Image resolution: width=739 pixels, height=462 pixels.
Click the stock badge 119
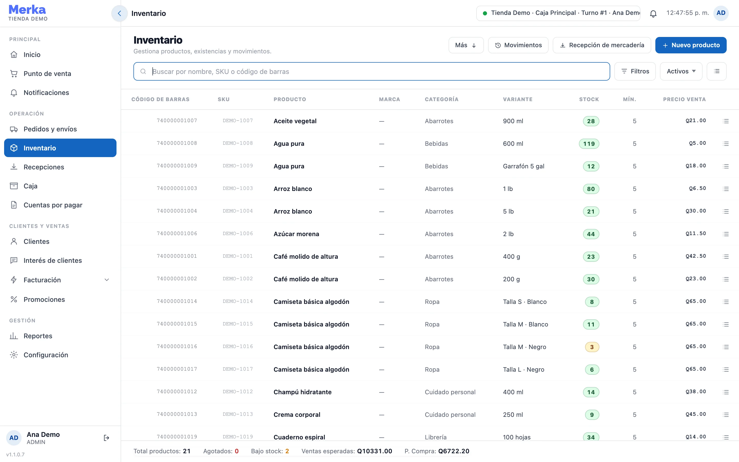(589, 144)
